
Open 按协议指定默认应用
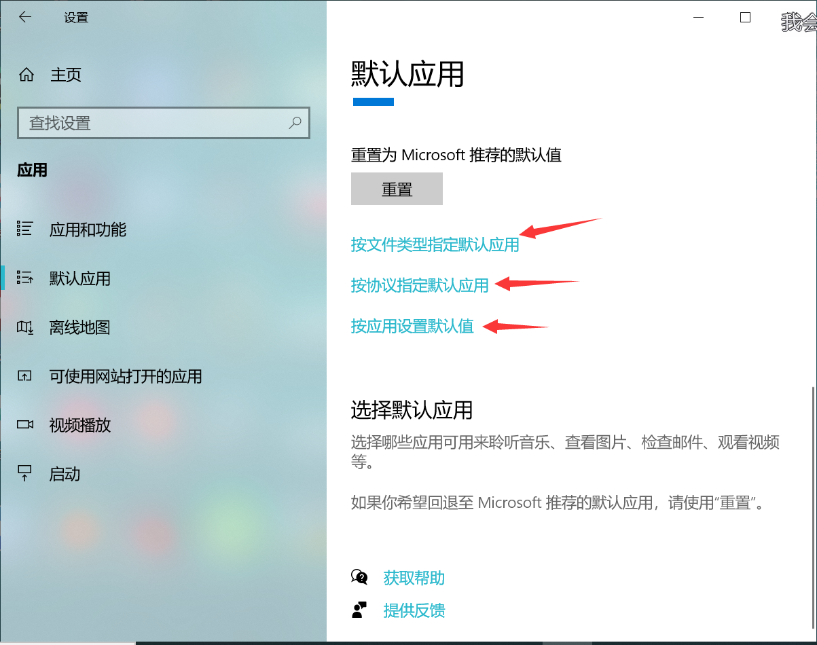click(420, 286)
